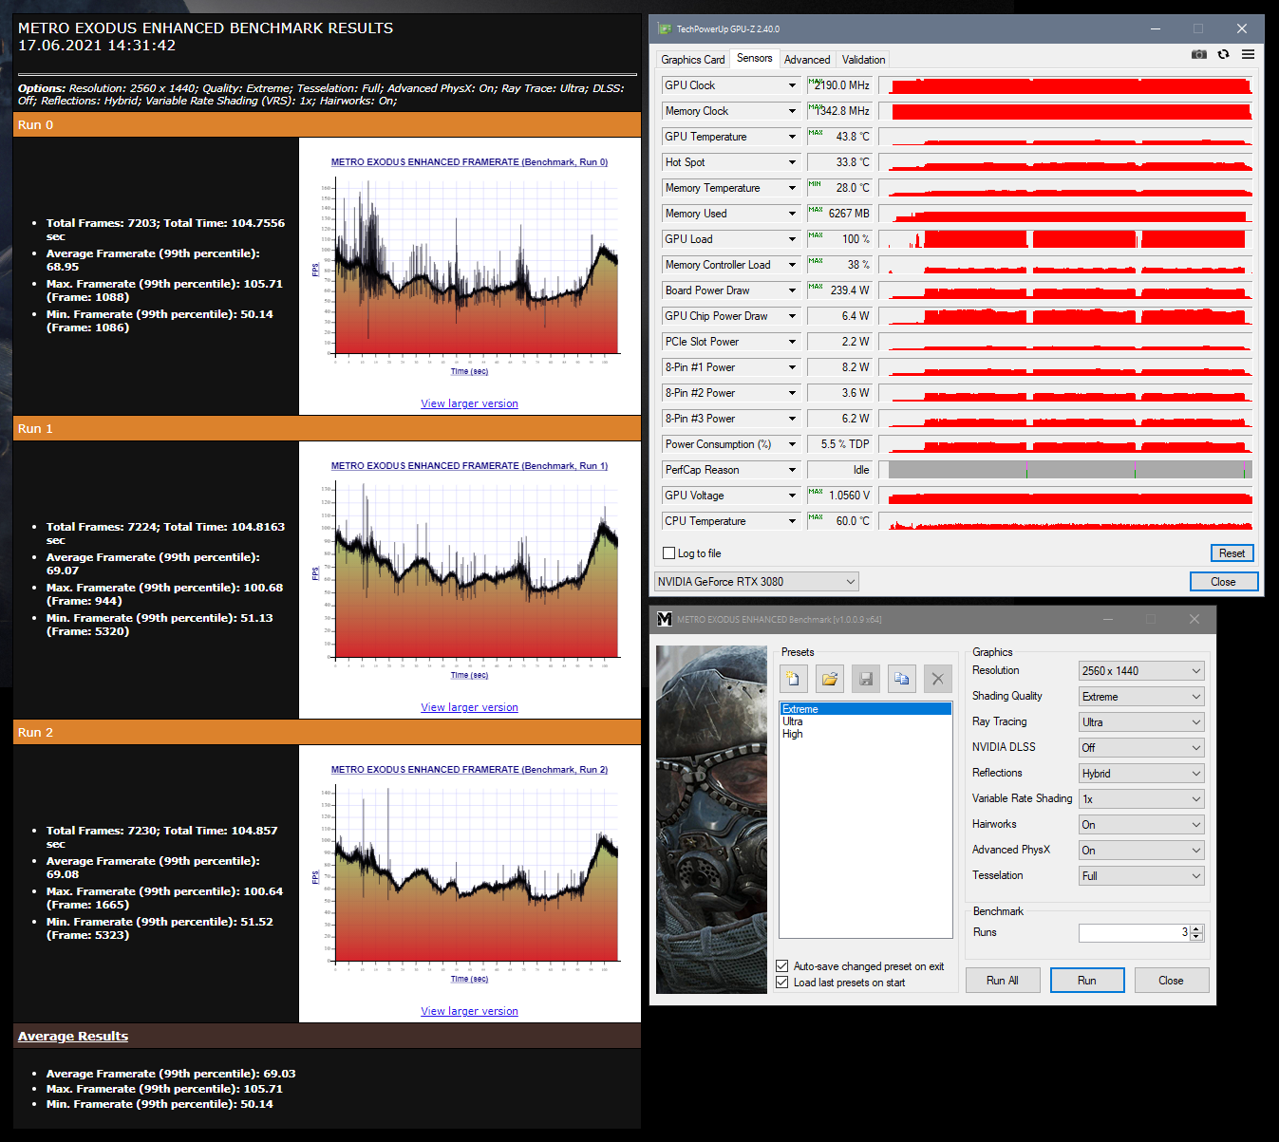Toggle the Log to file checkbox

point(668,553)
